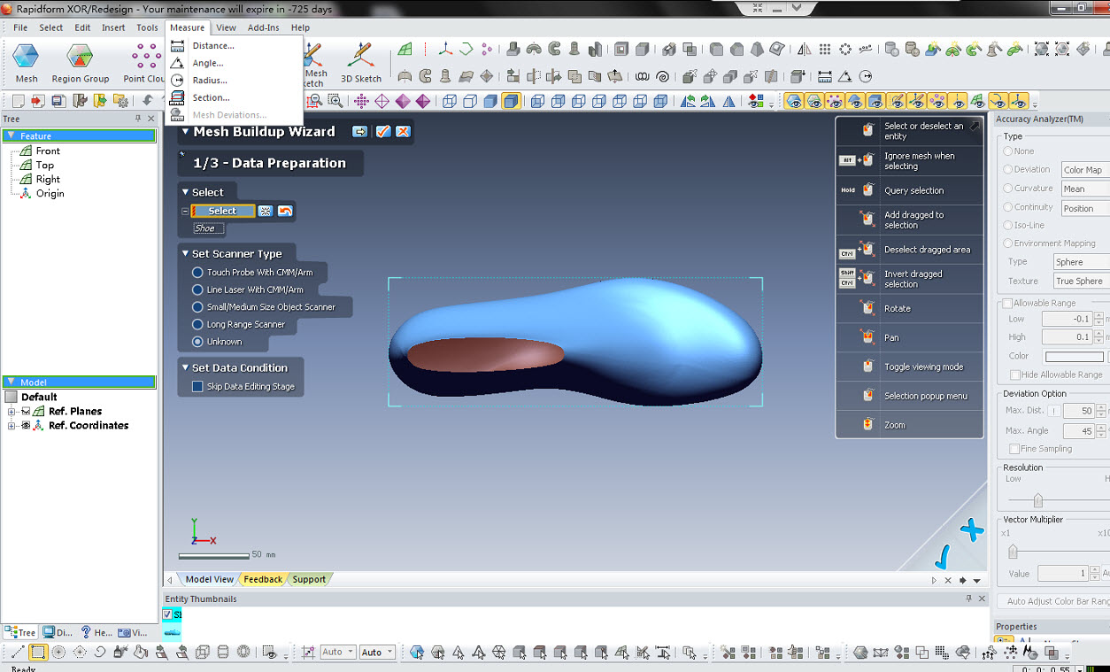Click the Spiral curve tool icon
The height and width of the screenshot is (672, 1110).
click(663, 76)
